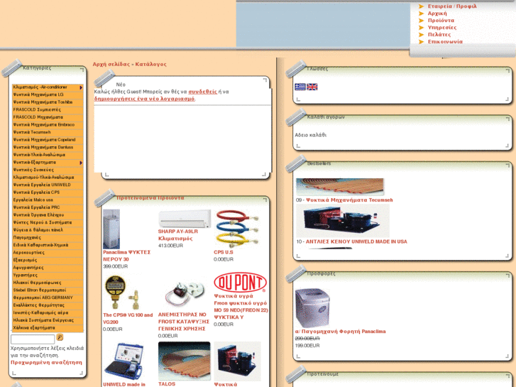Open Παγομηχανή Φορητή Panaclima offer link
This screenshot has width=516, height=387.
tap(340, 332)
